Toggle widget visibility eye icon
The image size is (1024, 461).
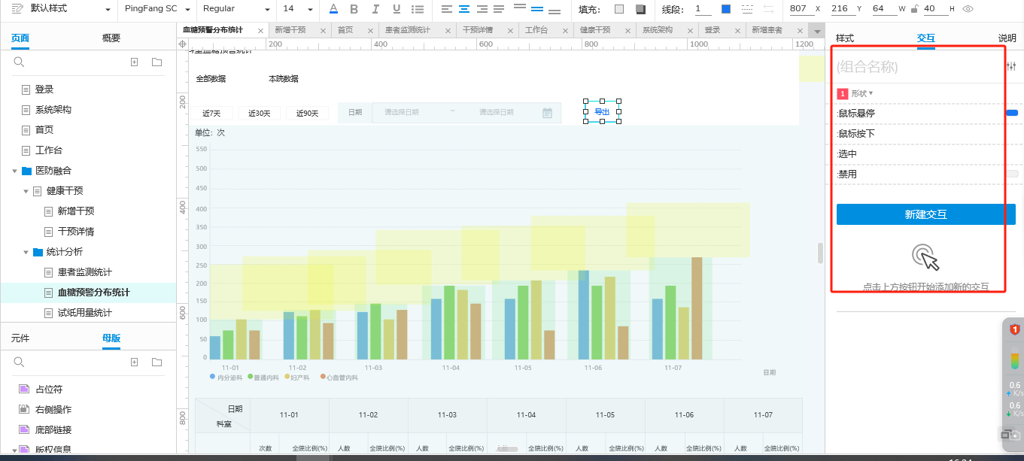coord(968,9)
